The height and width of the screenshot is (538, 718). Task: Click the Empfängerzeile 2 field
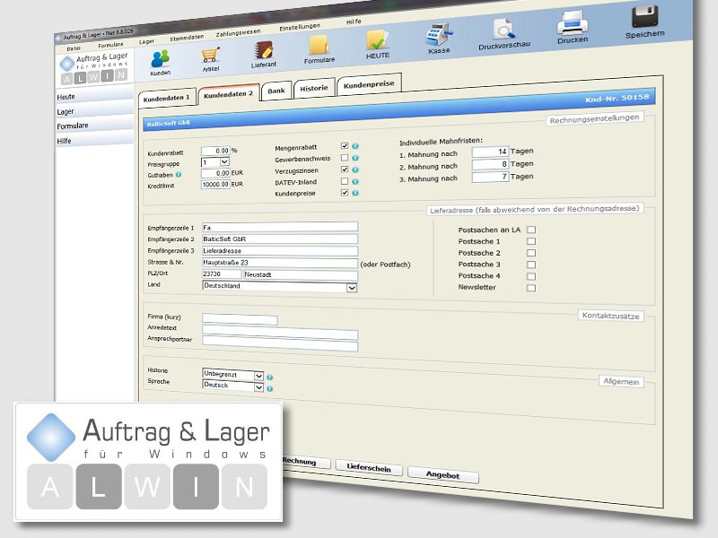(279, 239)
